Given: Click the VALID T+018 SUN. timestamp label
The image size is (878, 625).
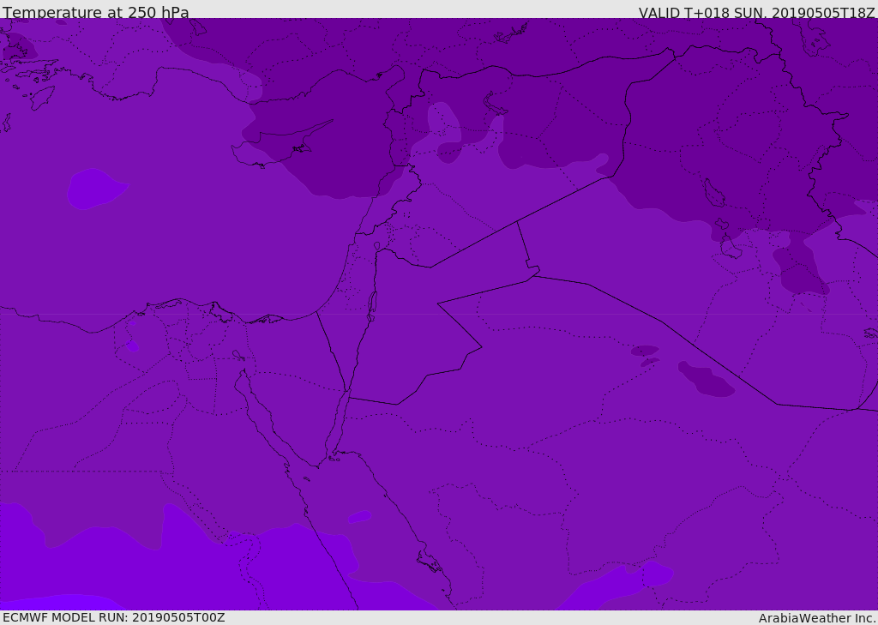Looking at the screenshot, I should (756, 12).
